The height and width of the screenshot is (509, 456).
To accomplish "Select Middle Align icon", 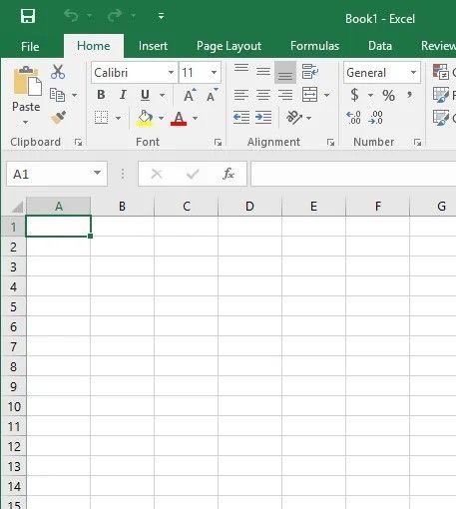I will point(263,71).
